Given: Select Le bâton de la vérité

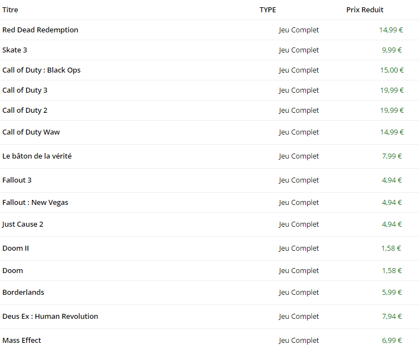Looking at the screenshot, I should pyautogui.click(x=37, y=156).
